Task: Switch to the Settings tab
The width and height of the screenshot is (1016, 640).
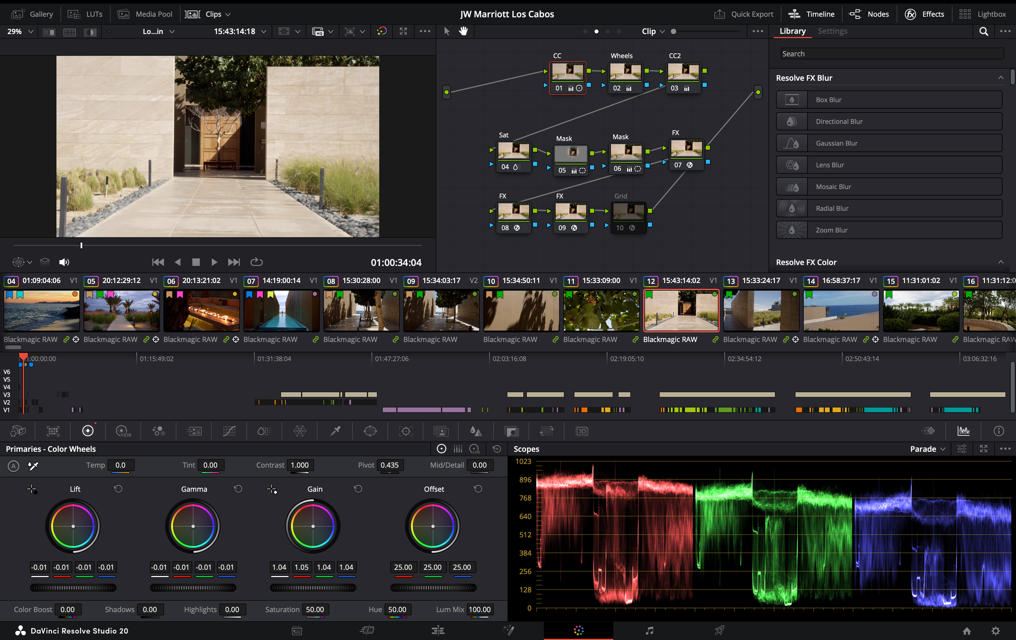Action: (832, 31)
